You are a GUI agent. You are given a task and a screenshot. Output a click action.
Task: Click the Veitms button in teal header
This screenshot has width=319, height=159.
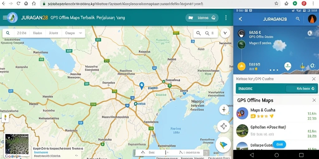pyautogui.click(x=202, y=18)
